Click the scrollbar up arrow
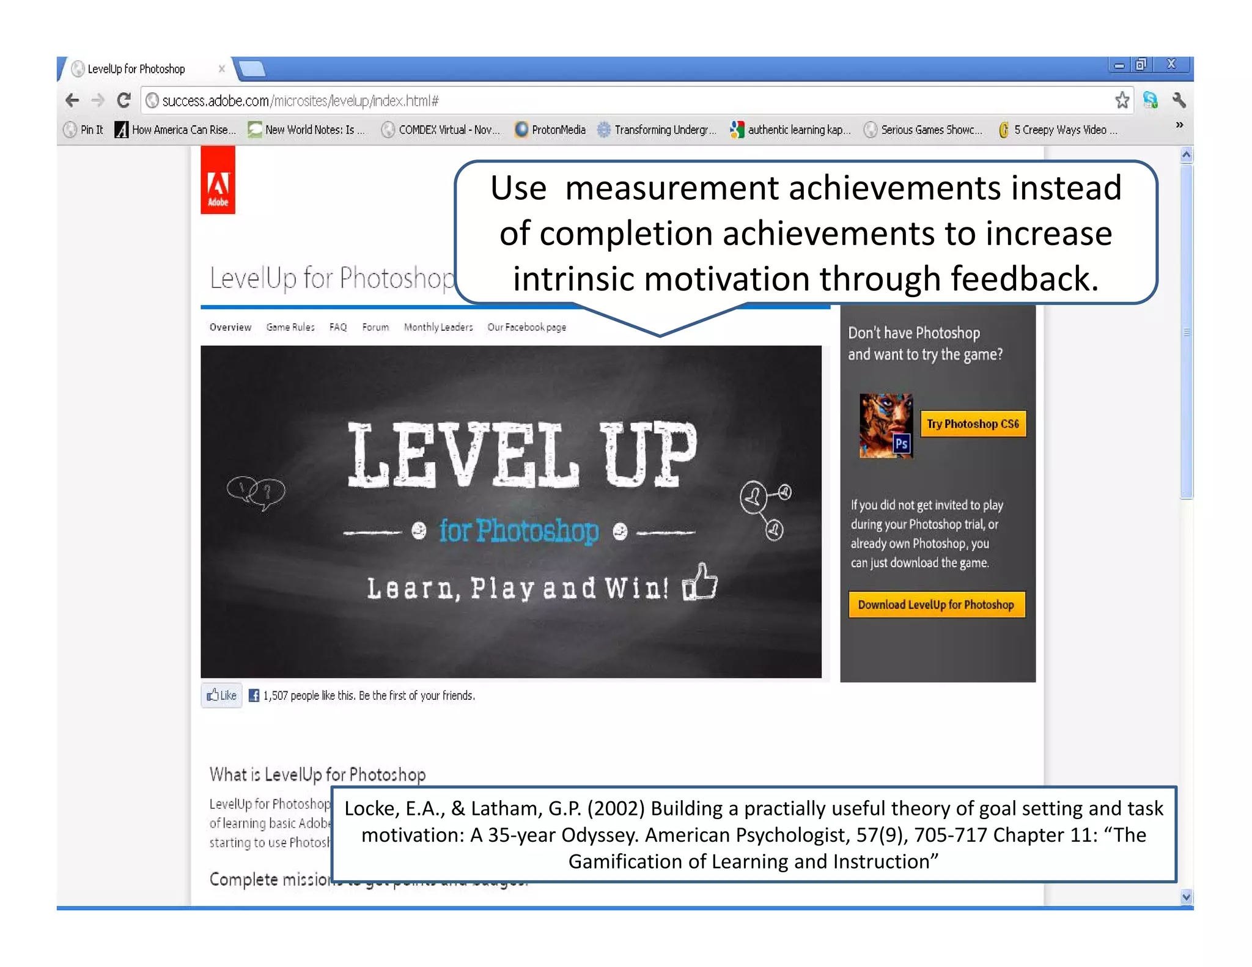The height and width of the screenshot is (967, 1252). pos(1186,155)
